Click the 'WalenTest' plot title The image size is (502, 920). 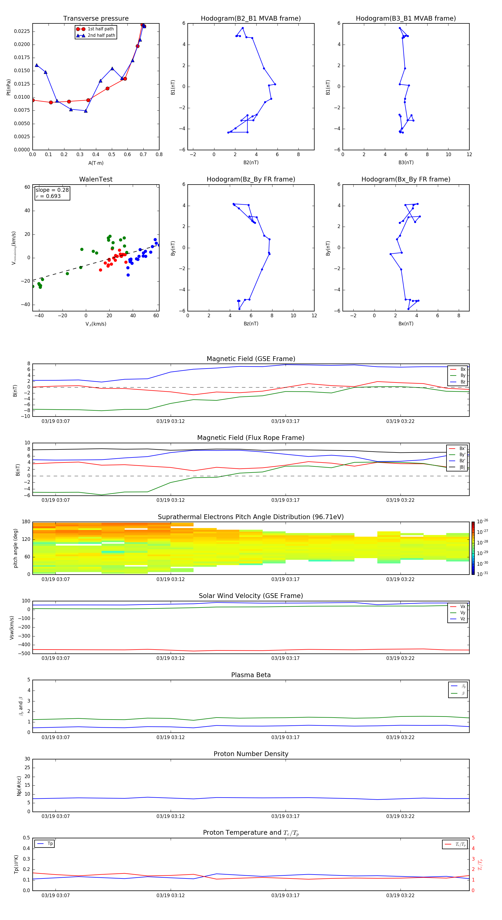pyautogui.click(x=96, y=179)
